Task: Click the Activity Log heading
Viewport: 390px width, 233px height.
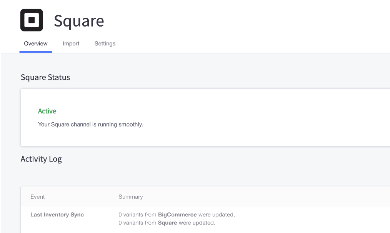Action: pyautogui.click(x=41, y=159)
